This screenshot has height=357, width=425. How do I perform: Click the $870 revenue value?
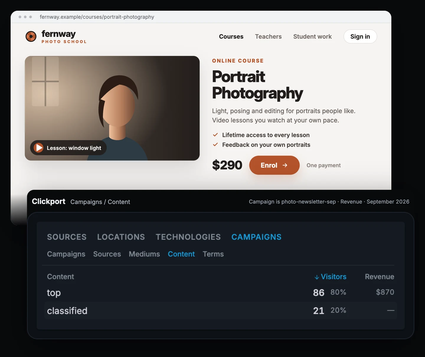coord(385,292)
